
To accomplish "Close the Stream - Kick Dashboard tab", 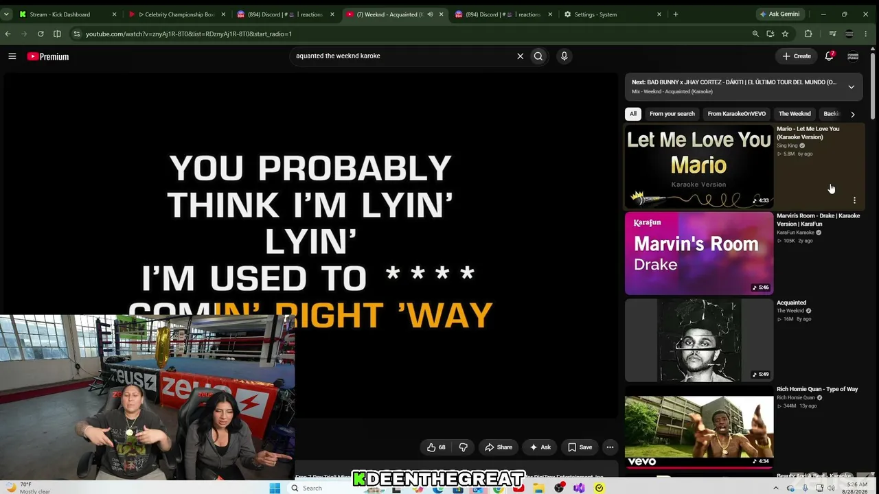I will click(x=114, y=14).
